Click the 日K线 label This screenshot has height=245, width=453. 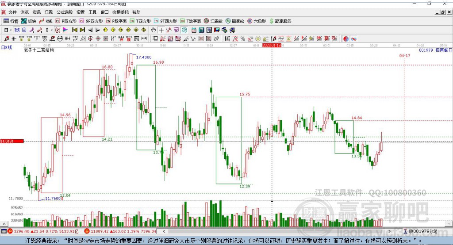(x=6, y=47)
